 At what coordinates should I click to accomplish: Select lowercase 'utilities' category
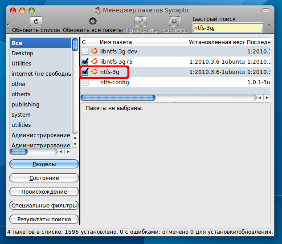[41, 125]
